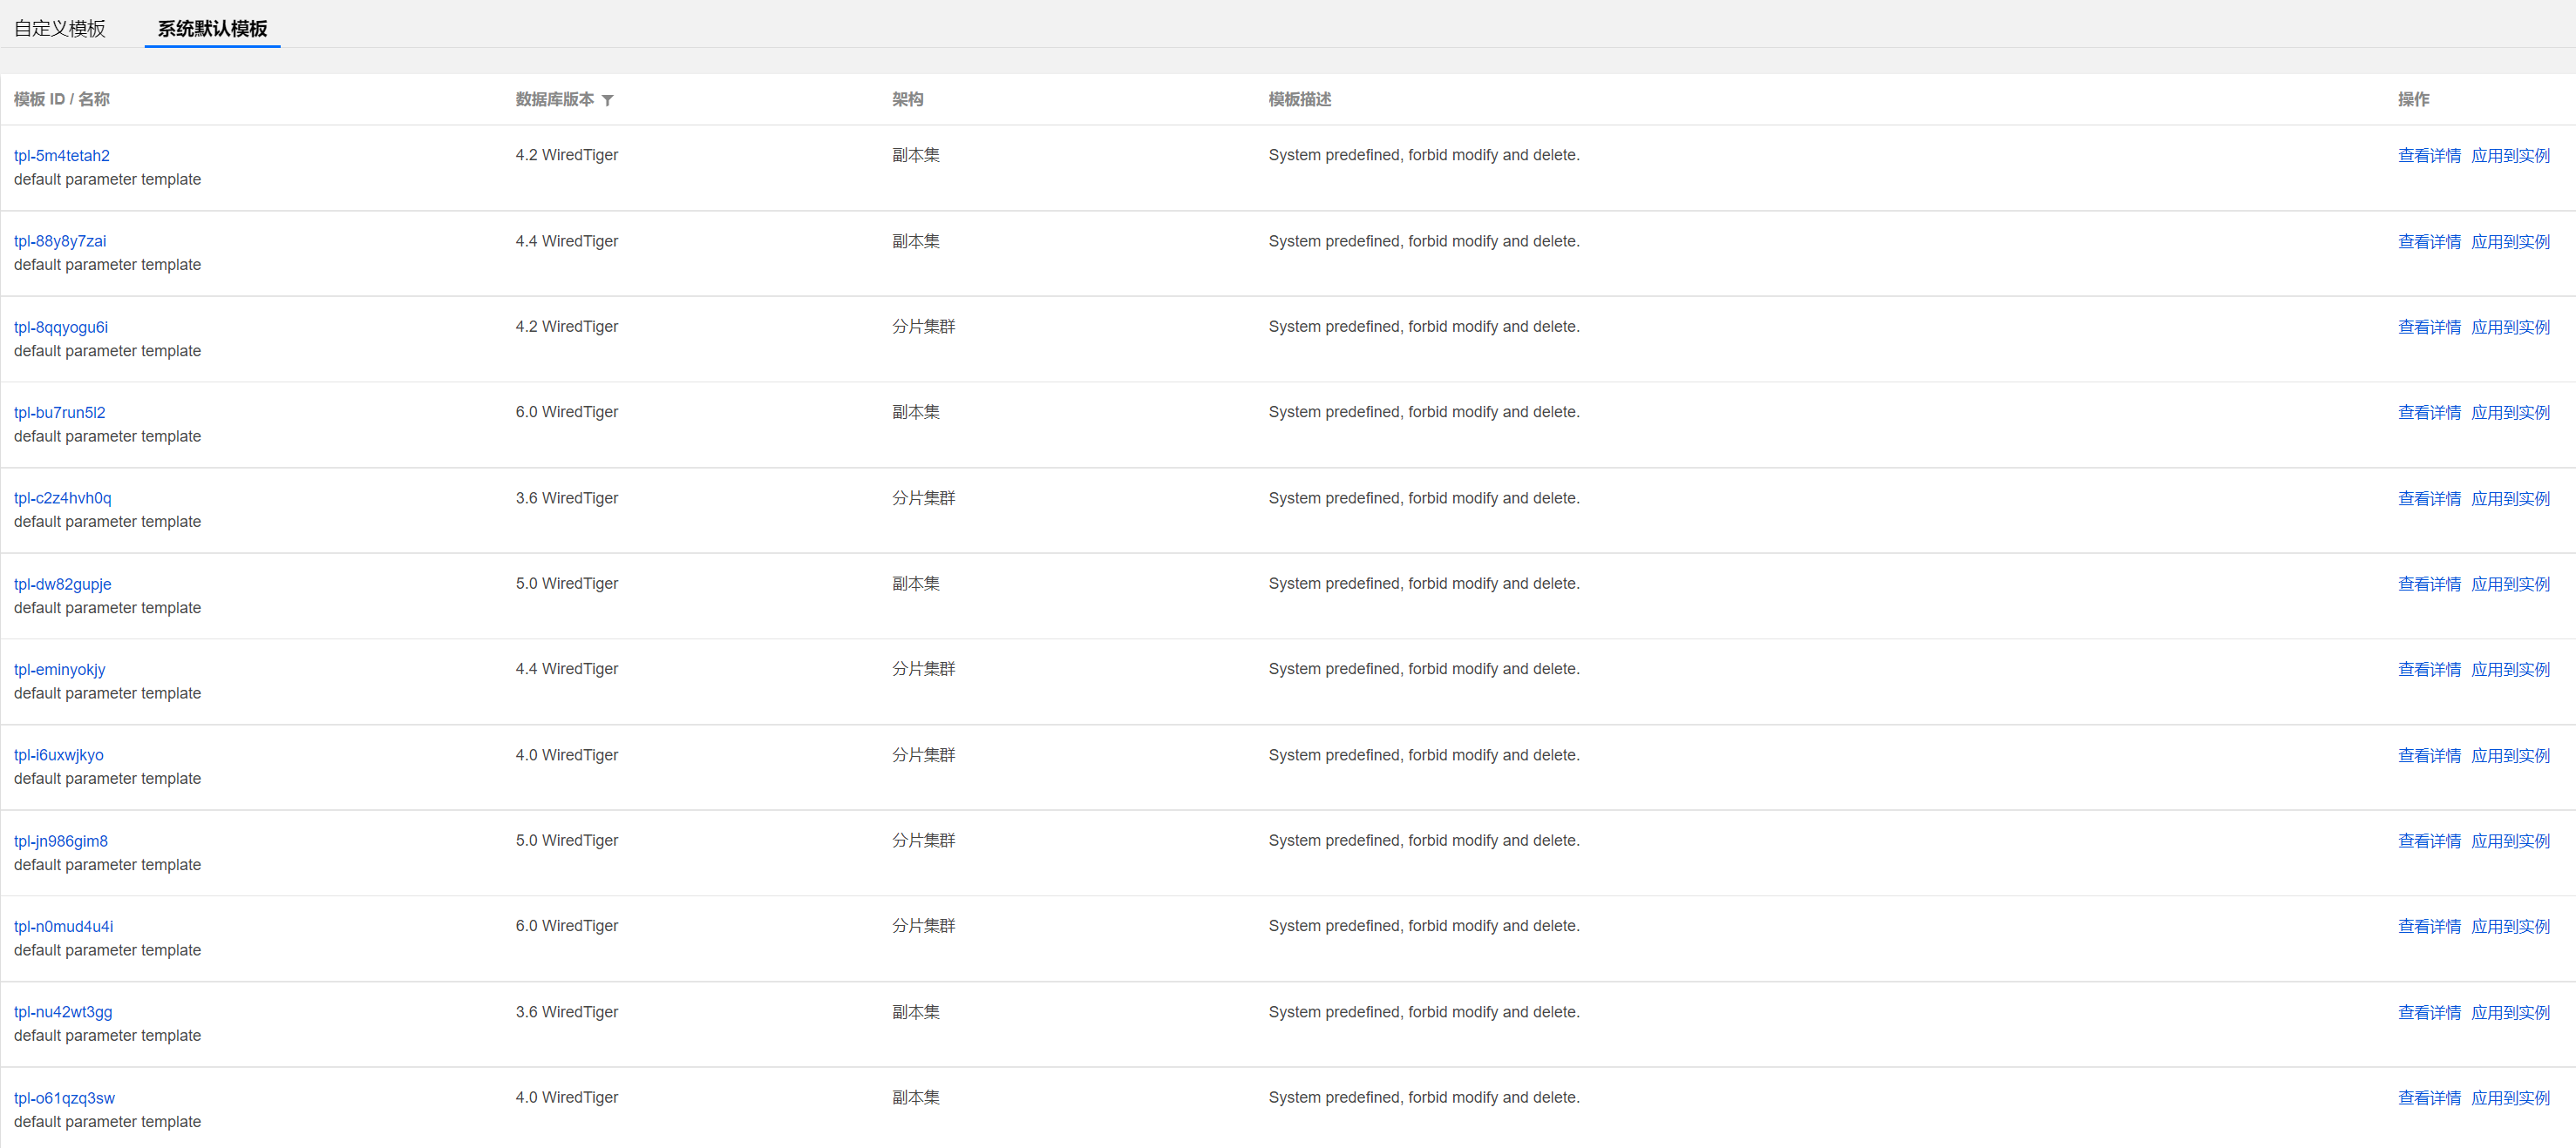
Task: Click 应用到实例 for tpl-88y8y7zai
Action: [2509, 242]
